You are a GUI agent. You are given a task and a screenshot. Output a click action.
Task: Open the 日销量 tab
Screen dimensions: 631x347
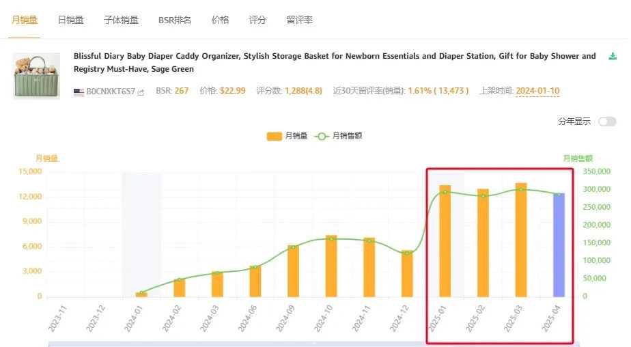click(x=71, y=20)
